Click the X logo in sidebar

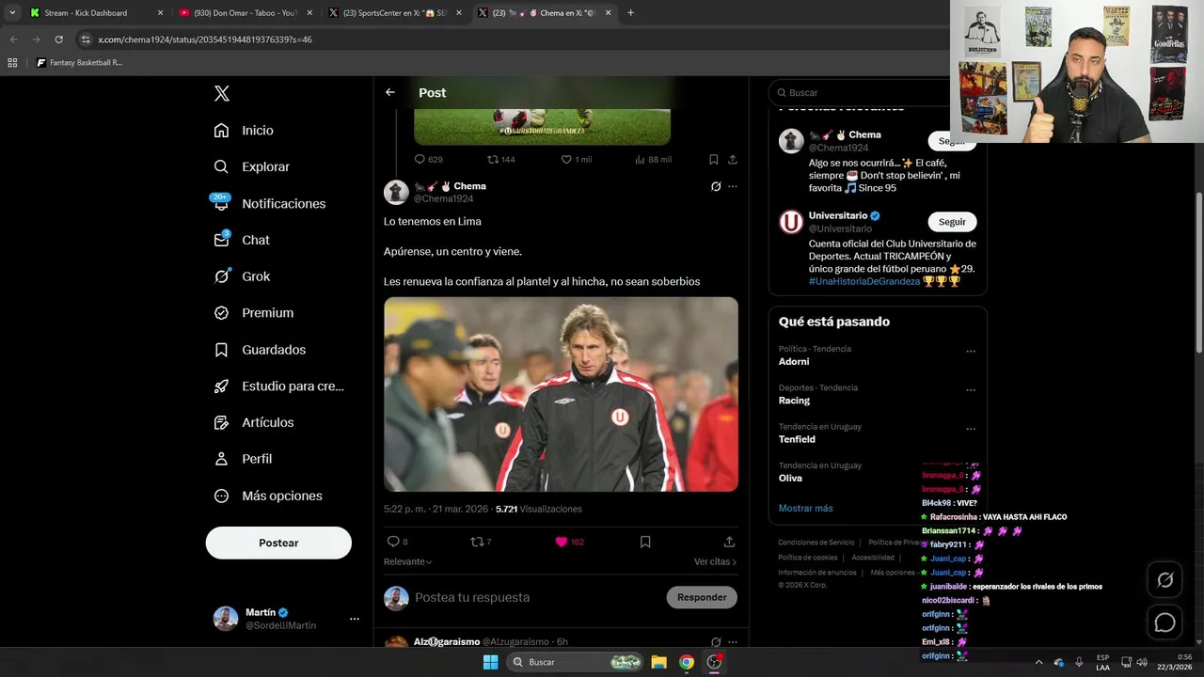point(222,93)
